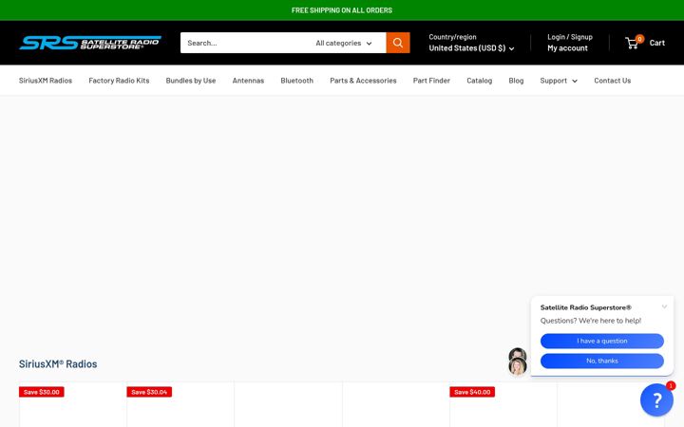684x427 pixels.
Task: Open the Contact Us page
Action: [613, 81]
